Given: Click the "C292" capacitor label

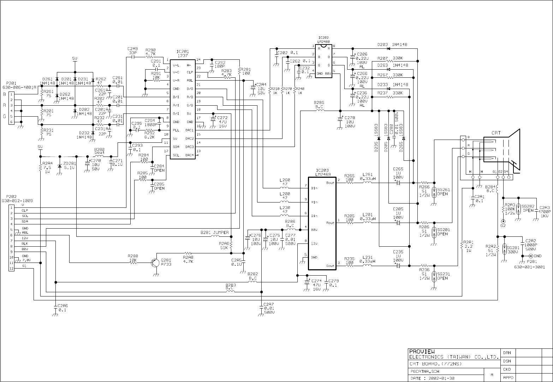Looking at the screenshot, I should click(x=220, y=63).
